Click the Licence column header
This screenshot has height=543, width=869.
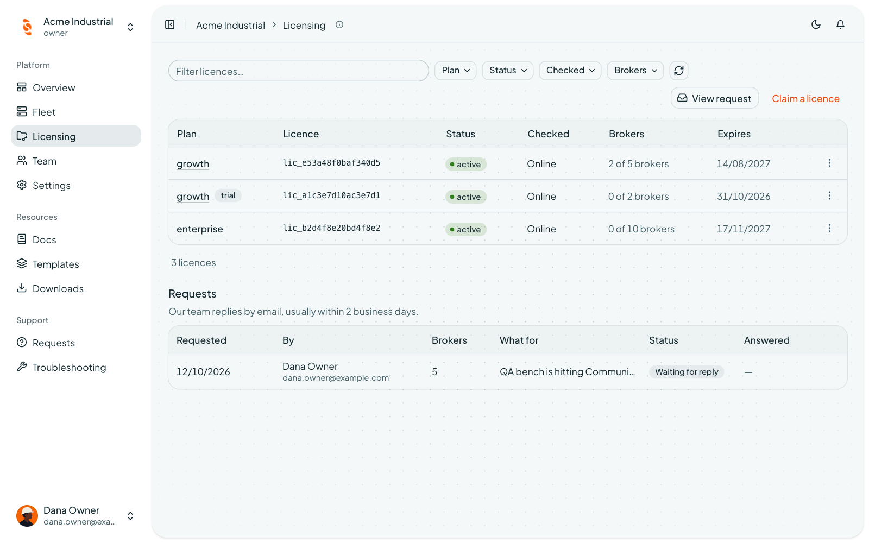point(301,134)
